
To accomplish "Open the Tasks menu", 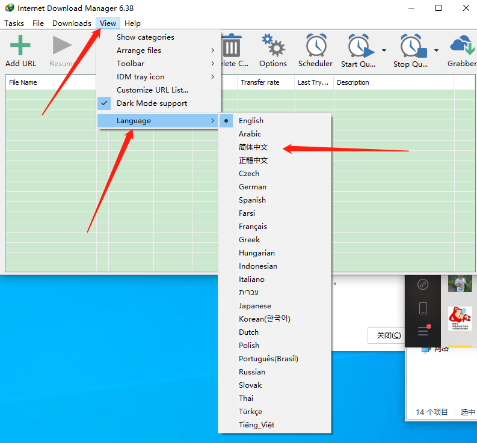I will point(14,23).
